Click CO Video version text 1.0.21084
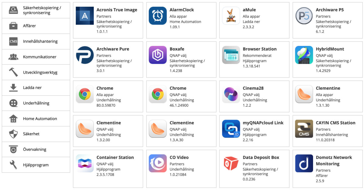 (x=178, y=175)
